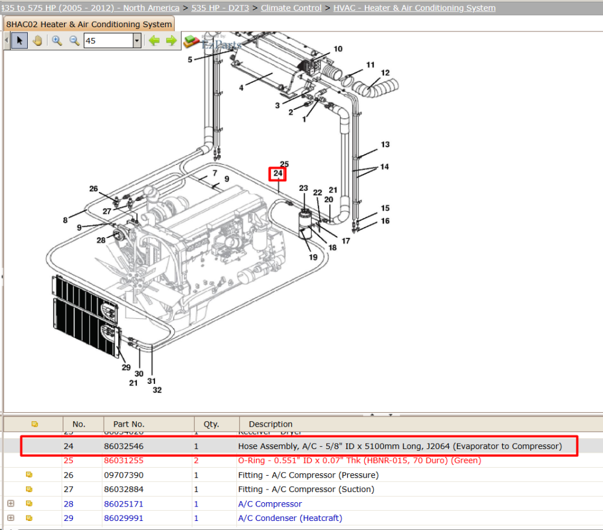The image size is (603, 530).
Task: Click item number 28 in table
Action: coord(69,504)
